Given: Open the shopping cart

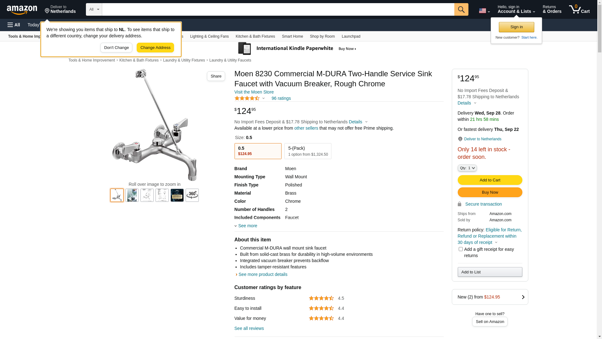Looking at the screenshot, I should pyautogui.click(x=579, y=9).
